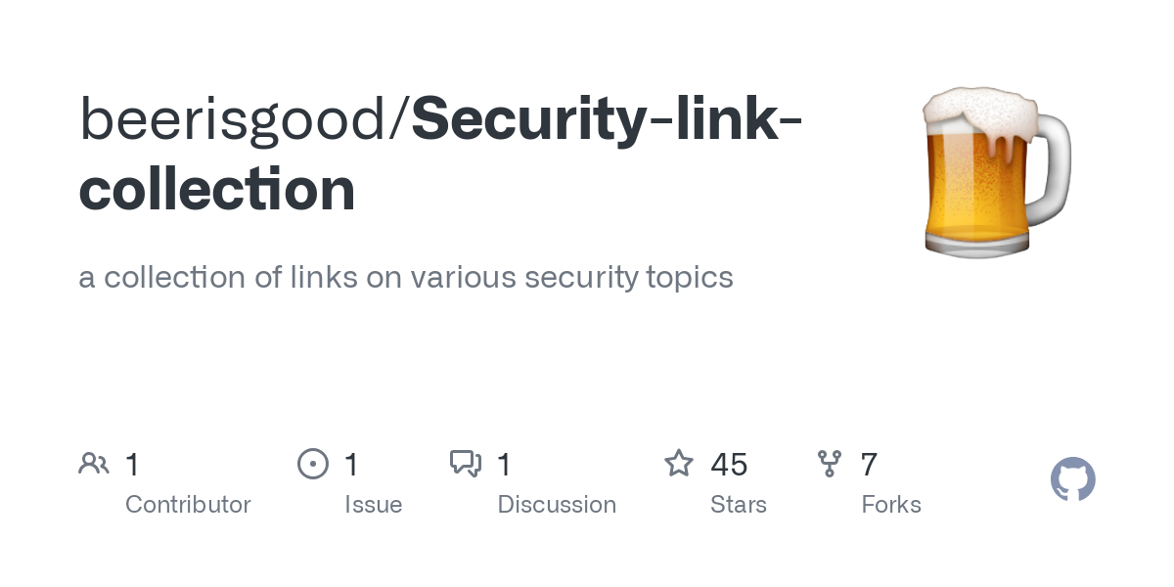1174x587 pixels.
Task: Click the word collection in the title
Action: pyautogui.click(x=217, y=189)
